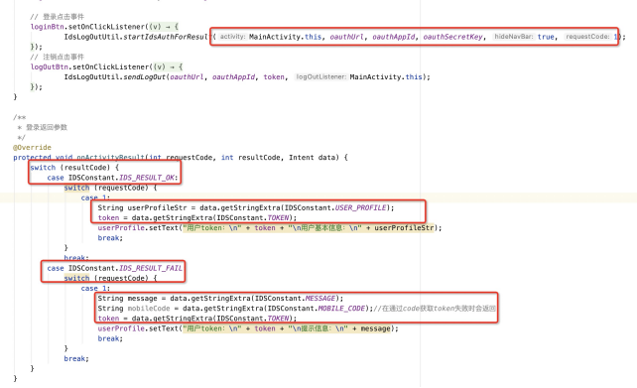Screen dimensions: 637x388
Task: Click the onActivityResult method name
Action: pos(110,158)
